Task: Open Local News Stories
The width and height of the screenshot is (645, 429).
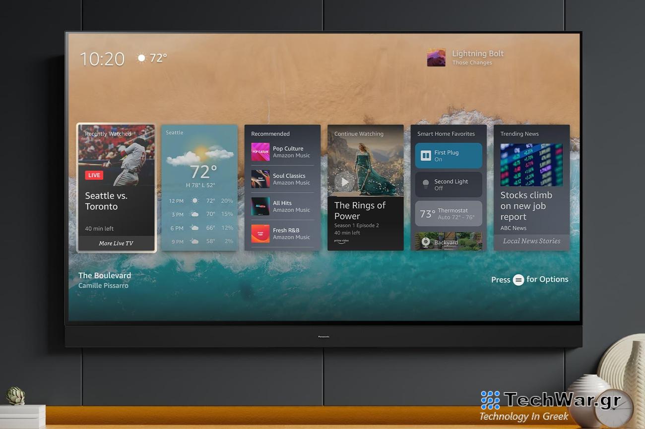Action: pyautogui.click(x=531, y=241)
